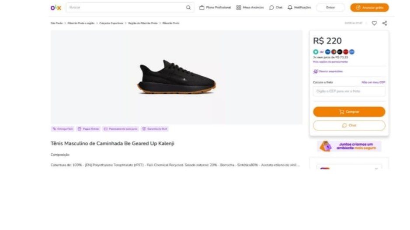Click the share icon
Screen dimensions: 410x230
385,23
